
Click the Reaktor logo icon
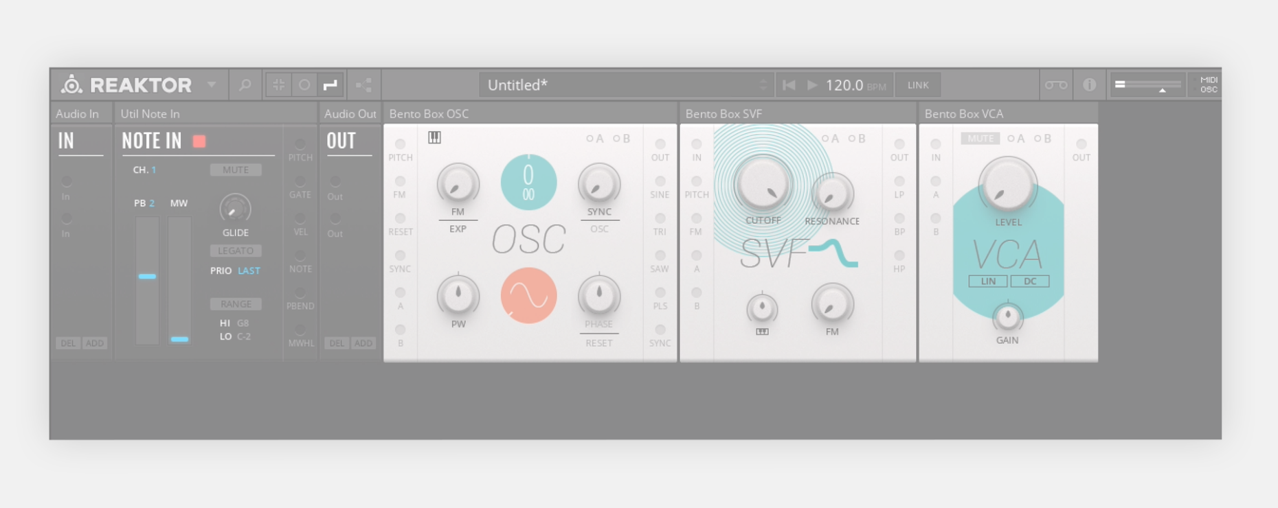[x=71, y=84]
